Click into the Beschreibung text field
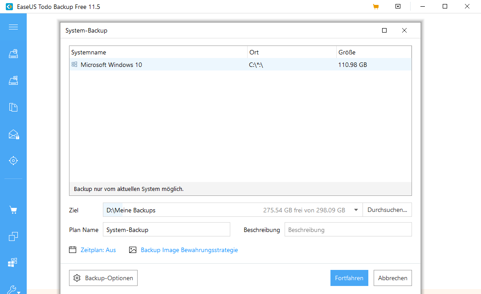Image resolution: width=481 pixels, height=294 pixels. click(x=348, y=230)
